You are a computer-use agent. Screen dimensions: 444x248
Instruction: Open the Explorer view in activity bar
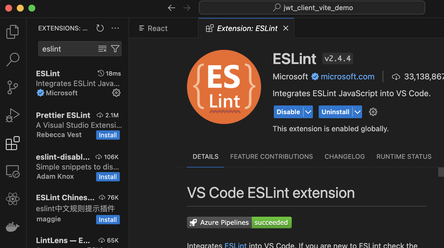tap(12, 32)
